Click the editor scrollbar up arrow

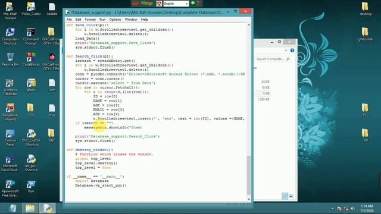click(x=249, y=25)
